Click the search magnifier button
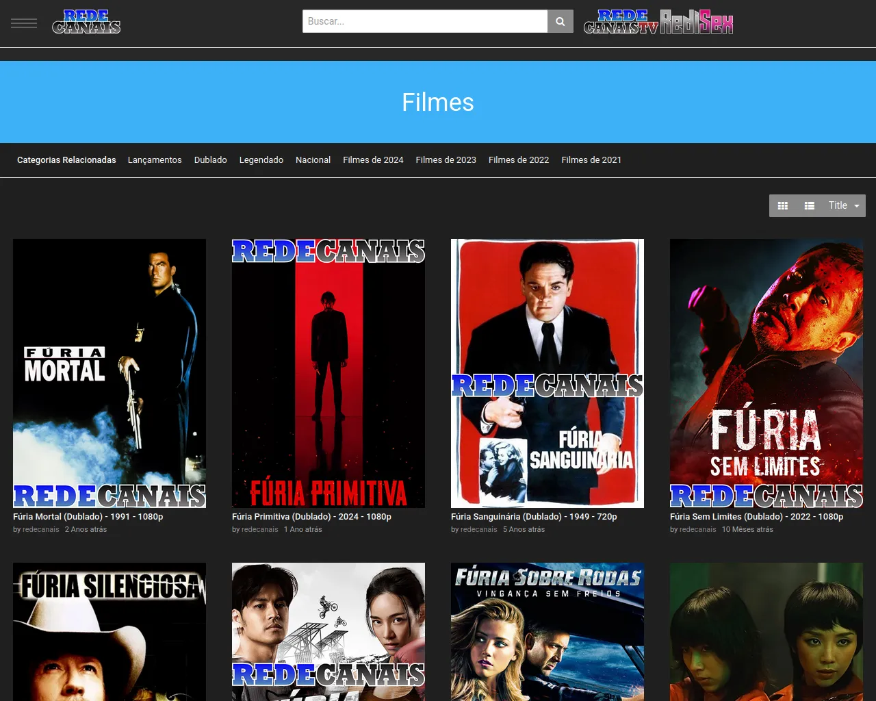 (560, 21)
